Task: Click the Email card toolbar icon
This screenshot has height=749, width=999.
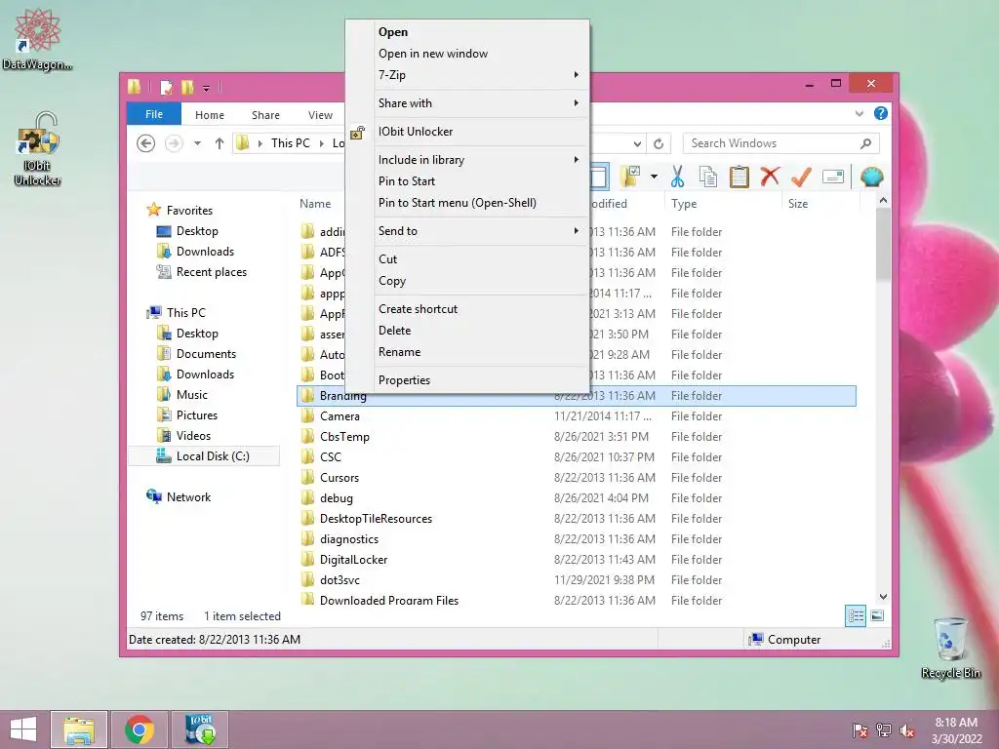Action: tap(833, 177)
